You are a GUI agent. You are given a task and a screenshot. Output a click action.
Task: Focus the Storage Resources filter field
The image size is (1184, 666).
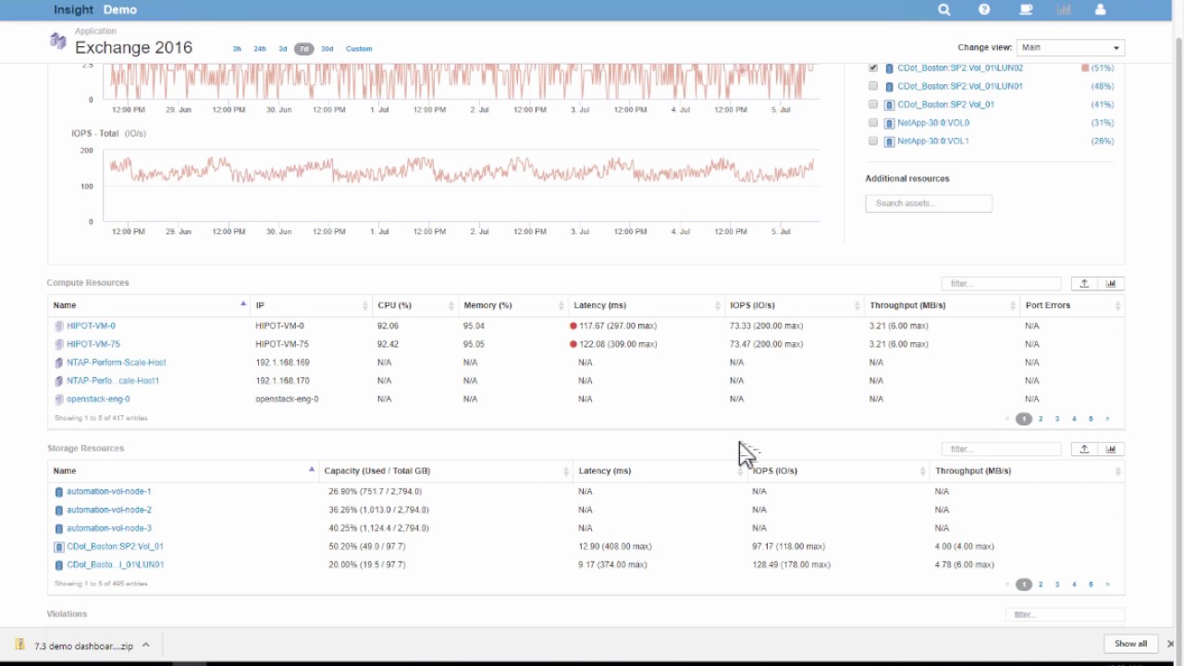click(x=1001, y=450)
